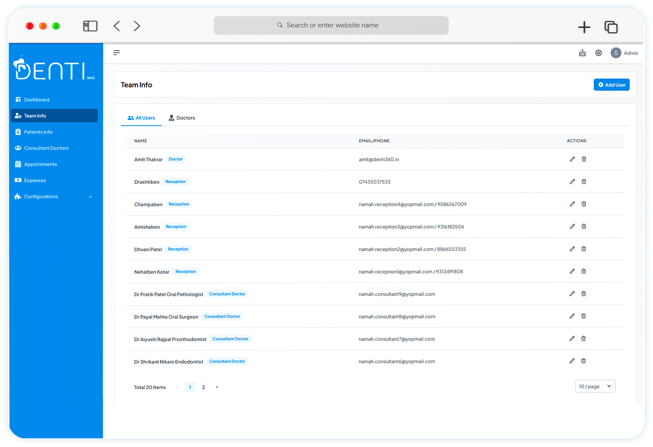Screen dimensions: 653x447
Task: Click the filter/hamburger icon above Team Info
Action: point(117,53)
